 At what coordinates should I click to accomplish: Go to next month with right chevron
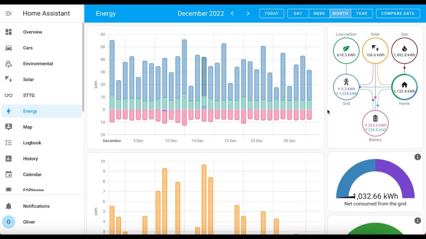tap(248, 13)
